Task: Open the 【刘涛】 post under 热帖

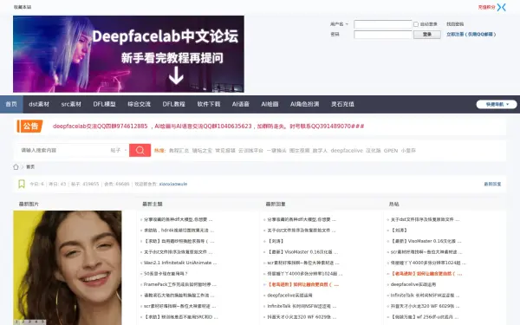Action: pos(399,231)
